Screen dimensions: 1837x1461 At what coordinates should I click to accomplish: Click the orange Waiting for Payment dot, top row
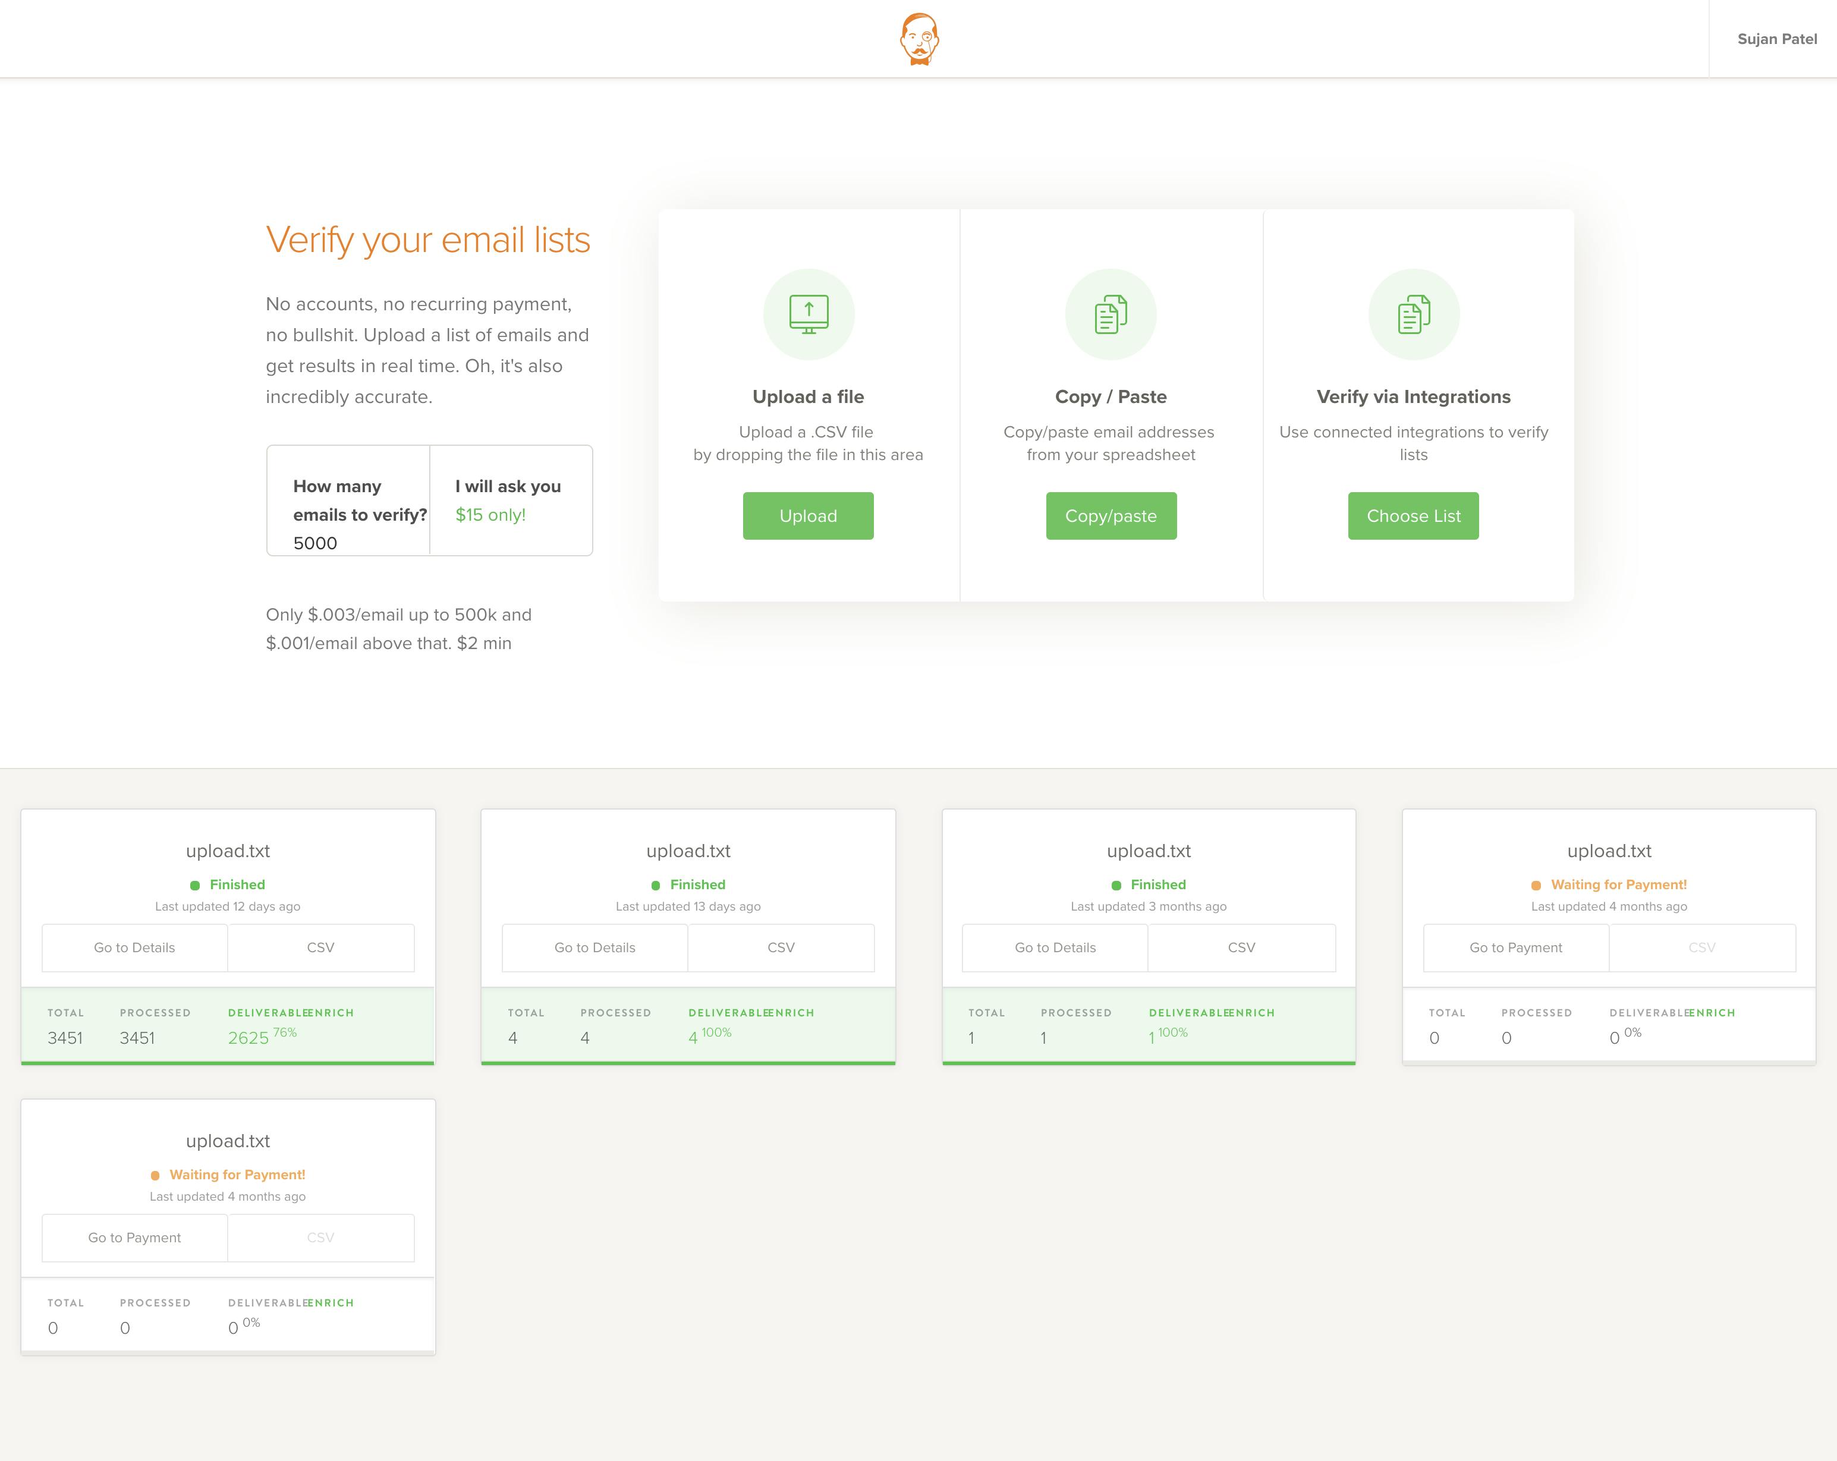point(1536,885)
